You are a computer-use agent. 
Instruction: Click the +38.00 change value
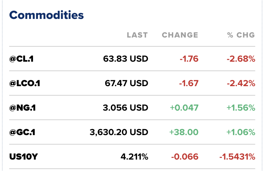(184, 132)
